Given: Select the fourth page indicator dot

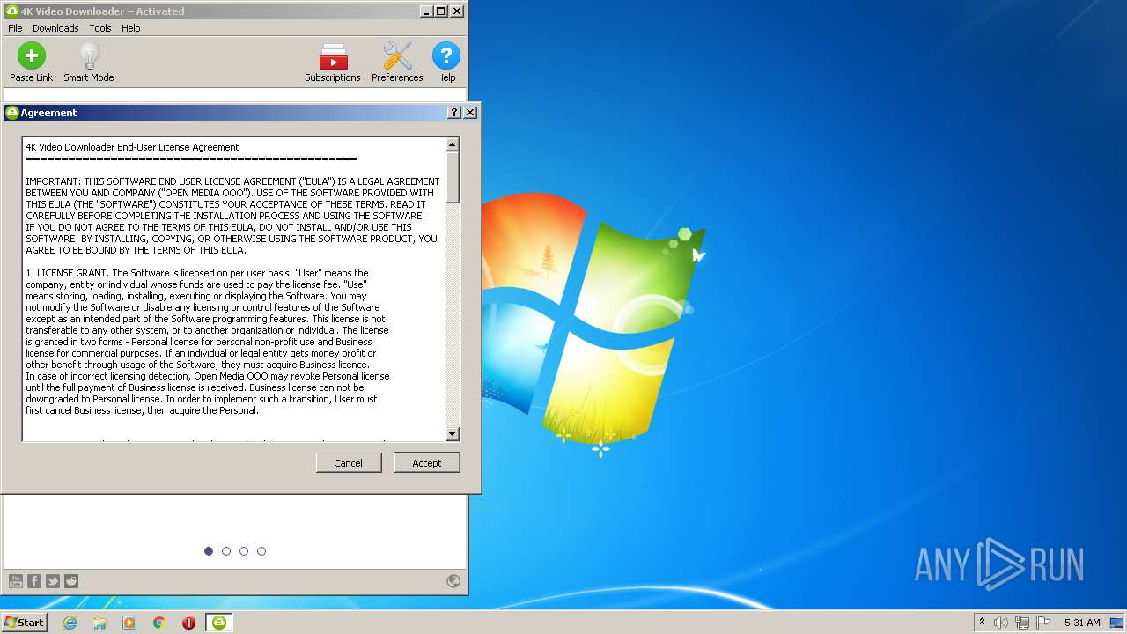Looking at the screenshot, I should point(261,551).
